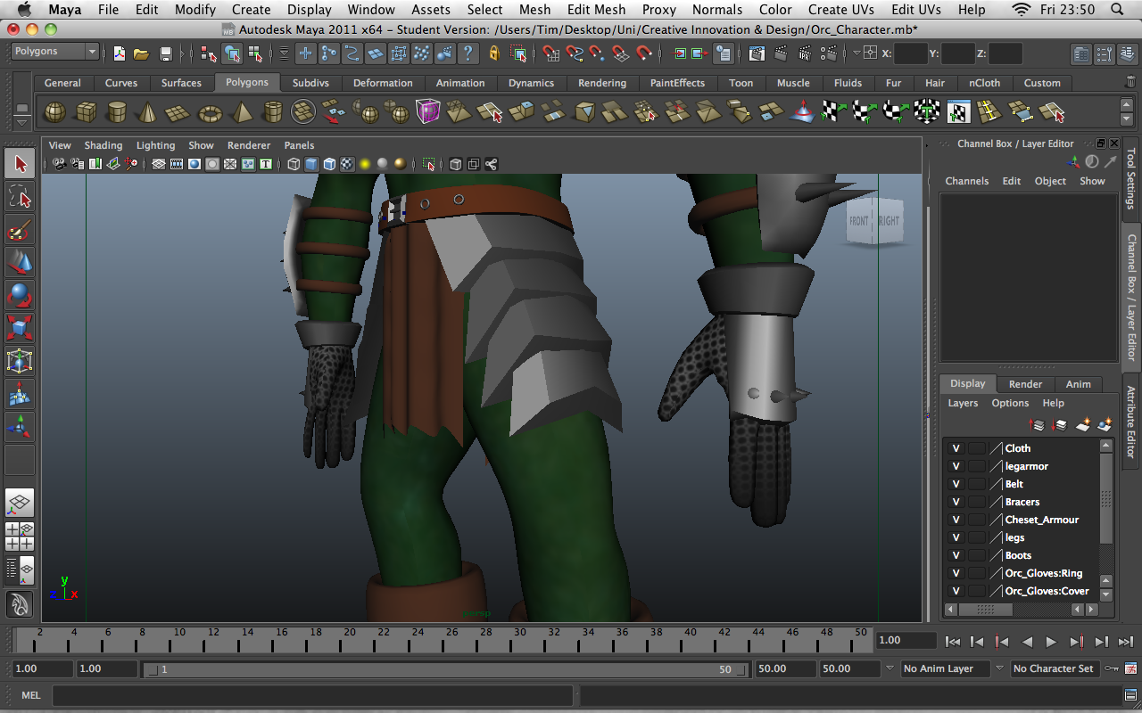Hide the Belt layer using V box
The image size is (1142, 713).
(x=956, y=484)
